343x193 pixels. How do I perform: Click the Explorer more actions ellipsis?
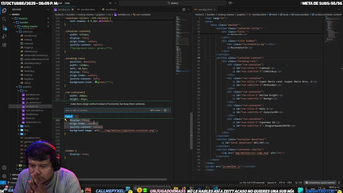[x=48, y=9]
